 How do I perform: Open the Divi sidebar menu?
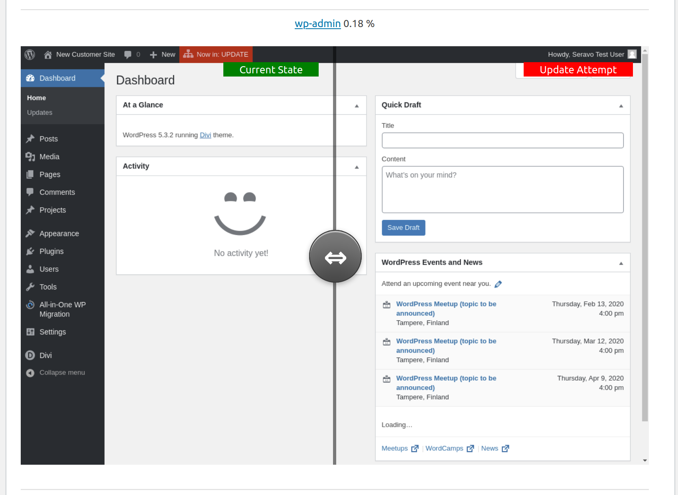tap(63, 355)
